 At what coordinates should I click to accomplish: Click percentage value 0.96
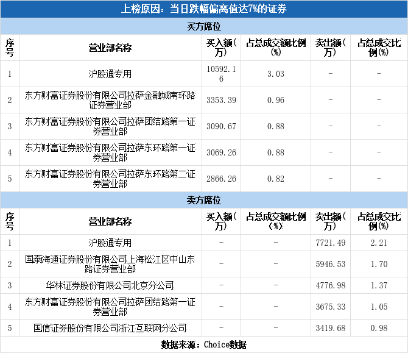(276, 100)
